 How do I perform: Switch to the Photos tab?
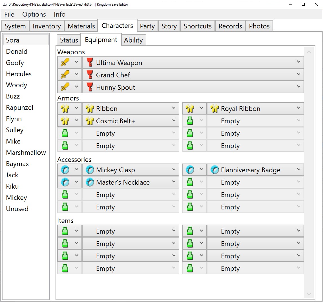click(x=259, y=26)
